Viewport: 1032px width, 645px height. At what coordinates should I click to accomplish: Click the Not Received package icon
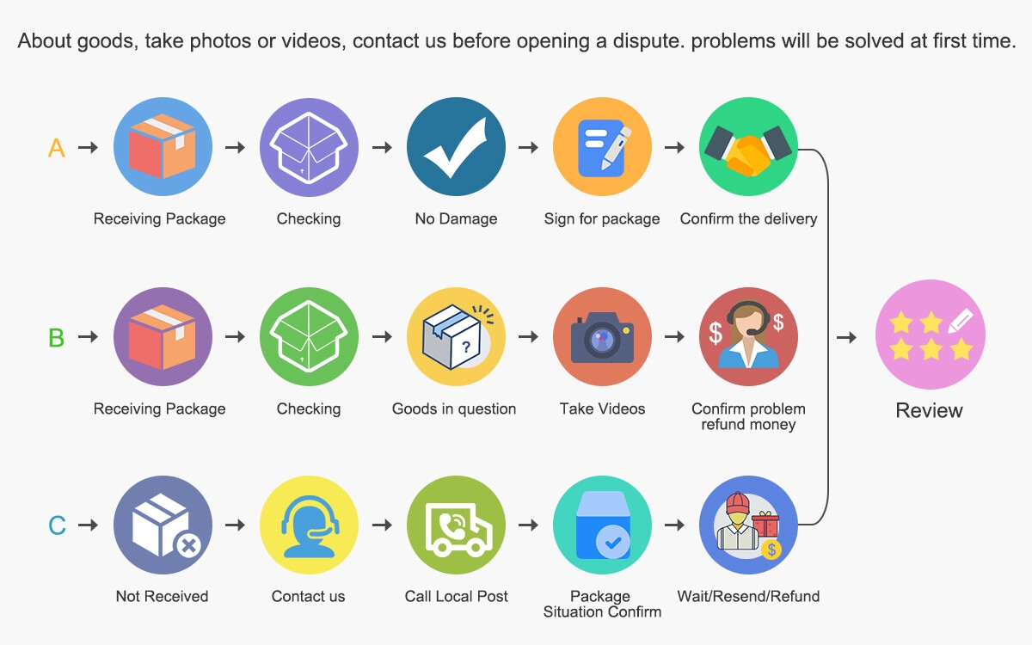(163, 525)
